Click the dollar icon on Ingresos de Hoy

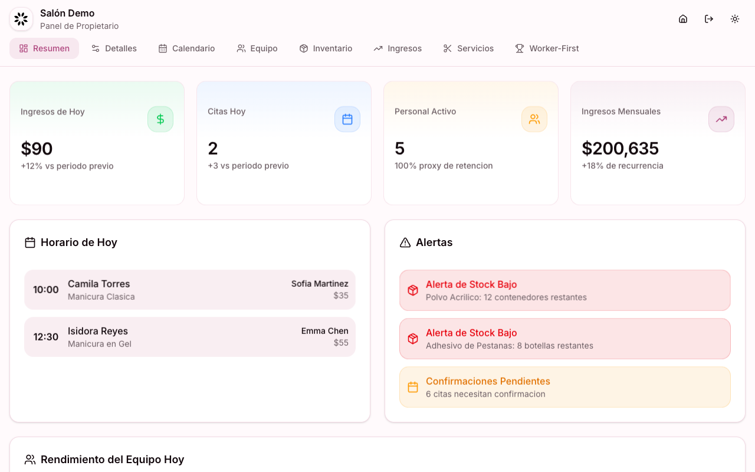(x=160, y=119)
